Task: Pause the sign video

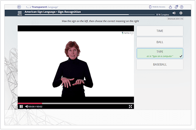Action: 21,107
